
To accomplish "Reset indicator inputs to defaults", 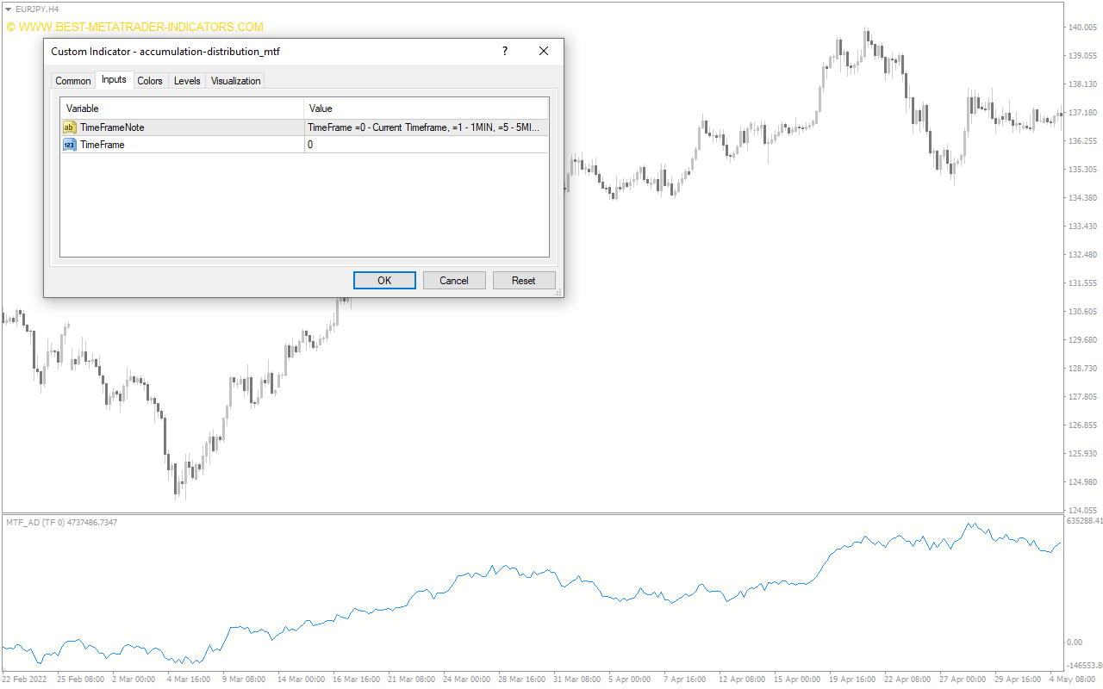I will 524,280.
